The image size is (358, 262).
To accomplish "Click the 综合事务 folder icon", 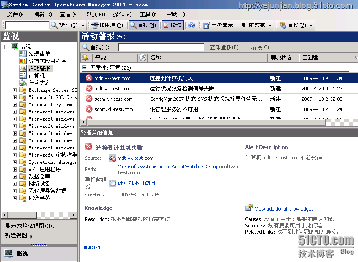I will tap(23, 199).
